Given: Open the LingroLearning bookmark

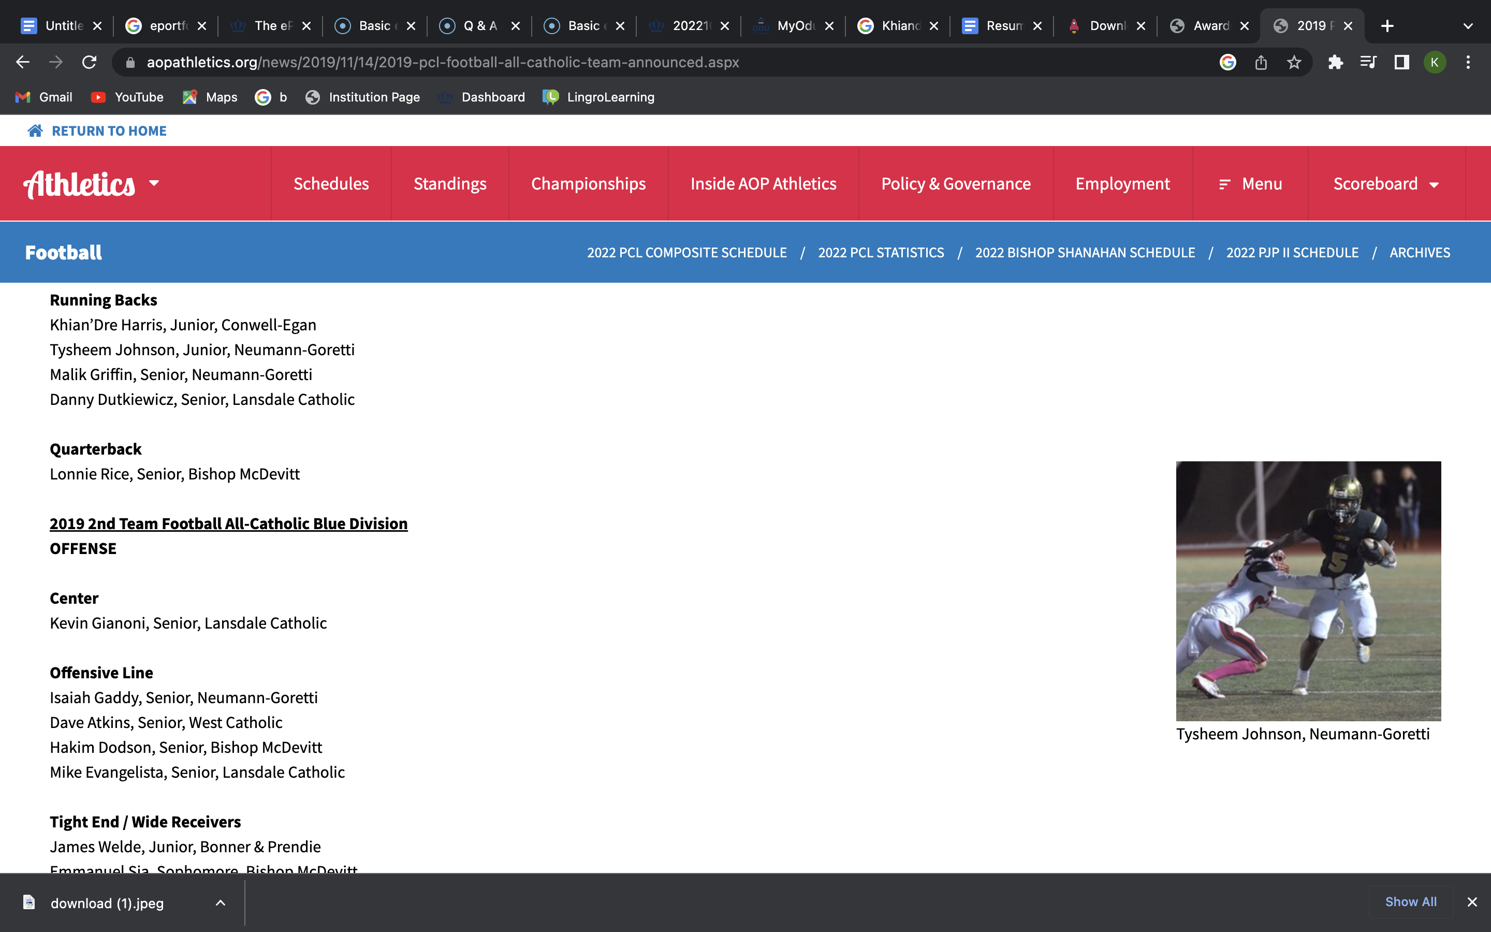Looking at the screenshot, I should tap(598, 97).
